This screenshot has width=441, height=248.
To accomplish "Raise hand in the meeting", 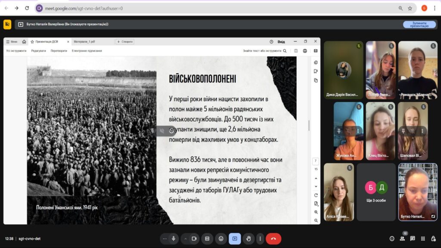I will tap(248, 239).
